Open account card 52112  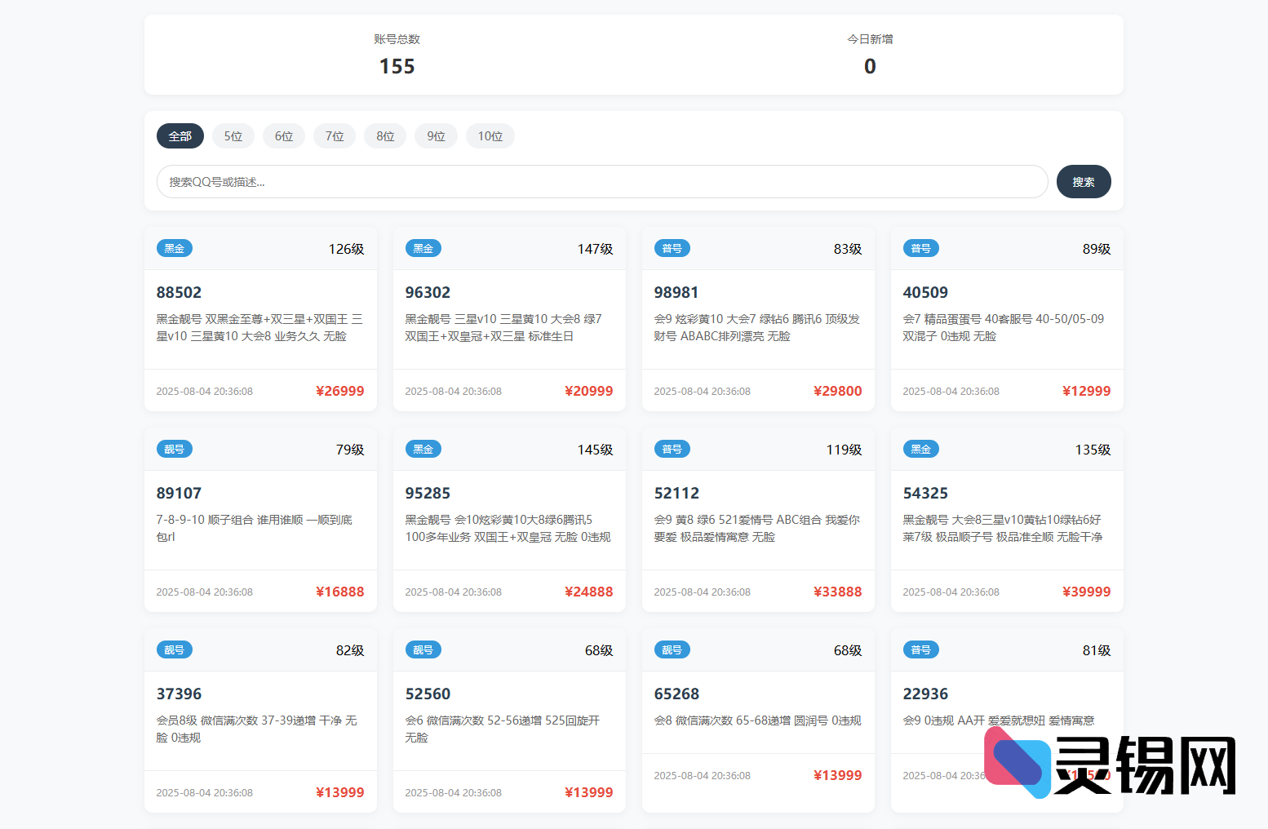676,493
